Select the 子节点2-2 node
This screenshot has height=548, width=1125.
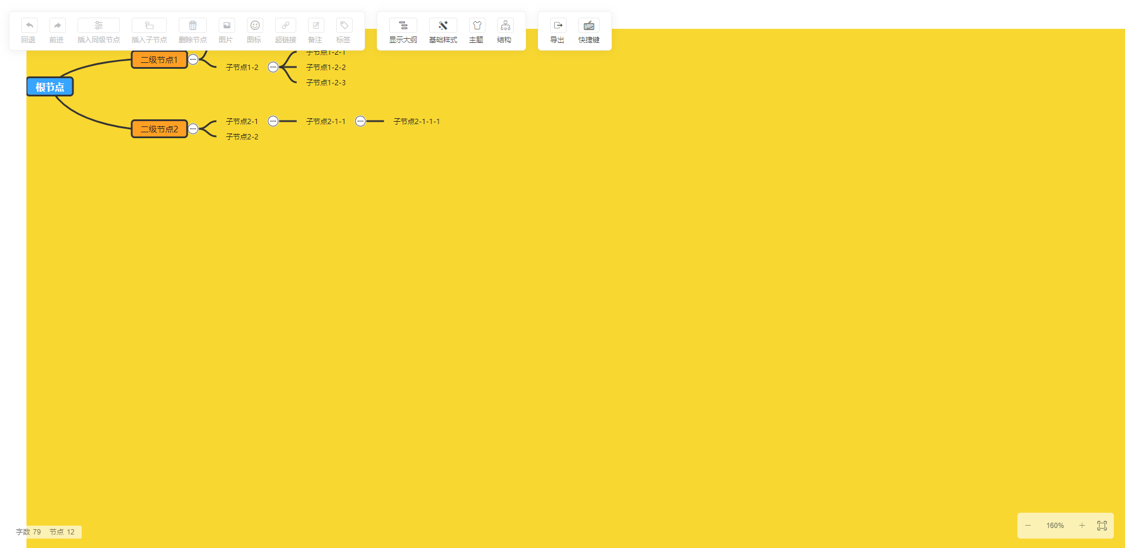pyautogui.click(x=242, y=136)
